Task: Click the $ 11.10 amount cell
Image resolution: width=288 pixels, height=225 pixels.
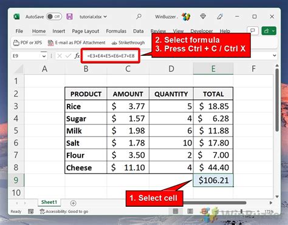Action: pos(128,167)
